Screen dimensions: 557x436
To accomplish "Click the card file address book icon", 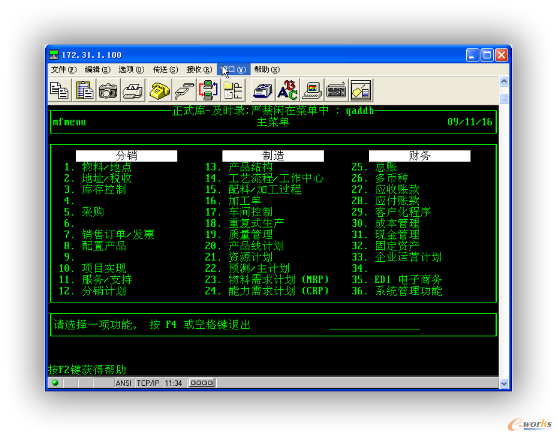I will coord(263,91).
